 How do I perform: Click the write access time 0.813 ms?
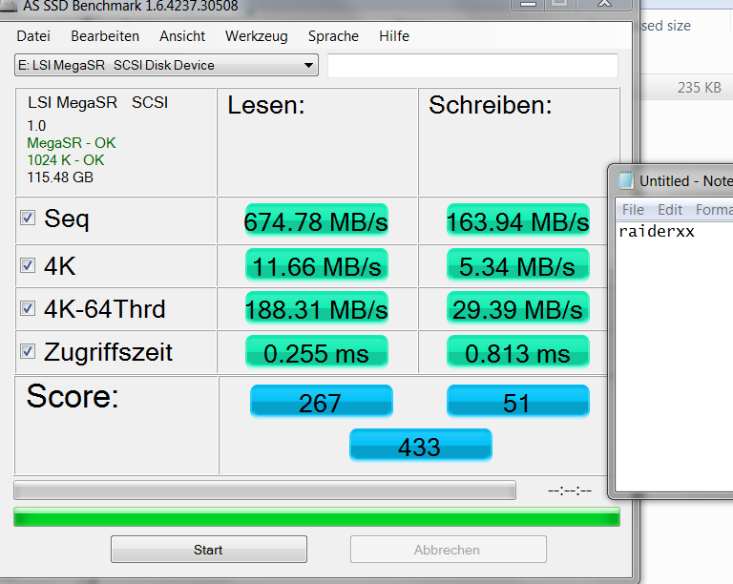(x=518, y=352)
